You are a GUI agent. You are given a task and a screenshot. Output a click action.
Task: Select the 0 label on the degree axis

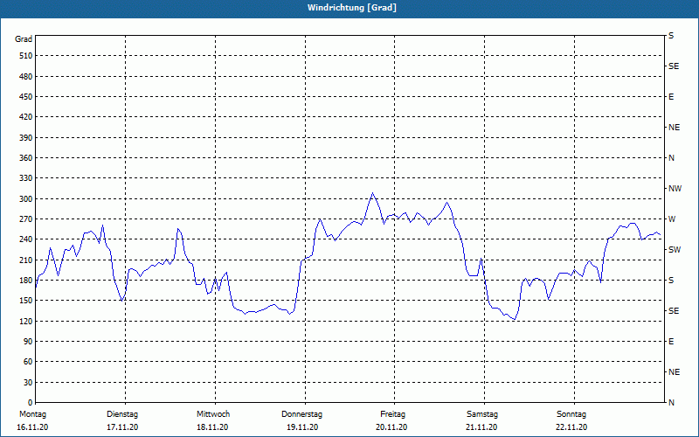31,403
